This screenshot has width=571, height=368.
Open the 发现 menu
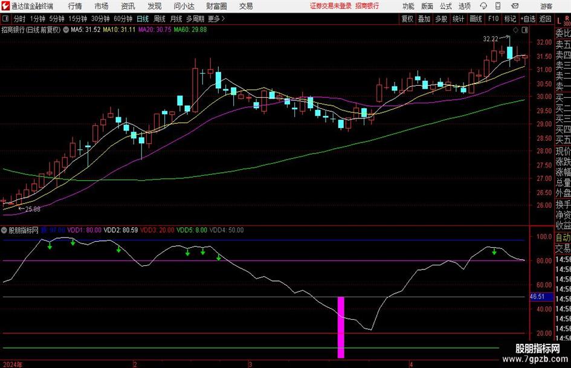[155, 6]
